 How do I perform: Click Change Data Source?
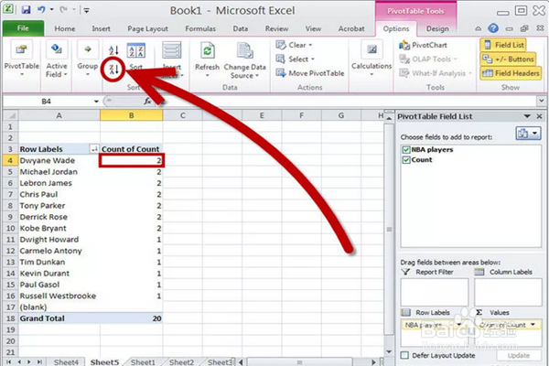coord(244,59)
